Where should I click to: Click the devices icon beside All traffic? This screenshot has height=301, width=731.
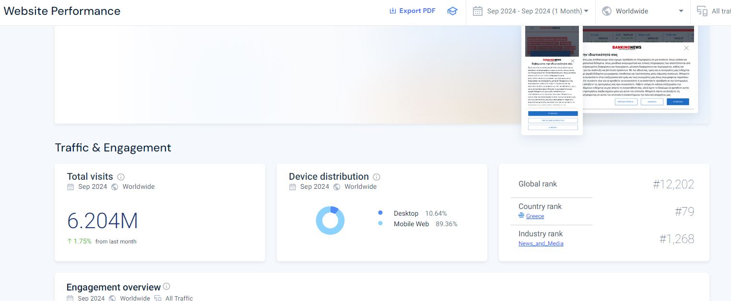(x=702, y=11)
